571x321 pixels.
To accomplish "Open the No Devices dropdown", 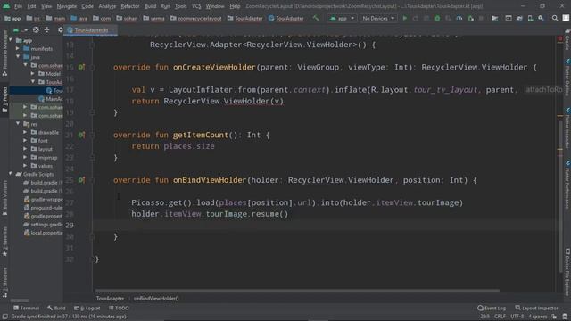I will coord(378,18).
